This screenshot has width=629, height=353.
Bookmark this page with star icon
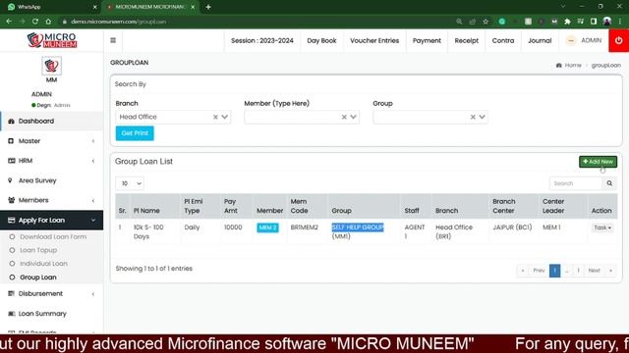[x=486, y=22]
